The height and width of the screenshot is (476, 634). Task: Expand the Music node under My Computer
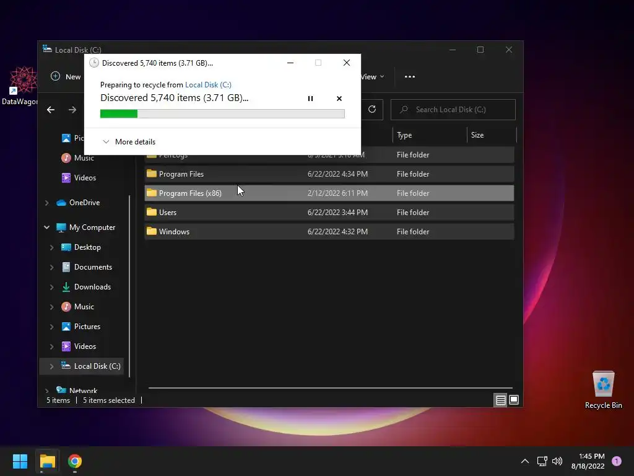[51, 307]
